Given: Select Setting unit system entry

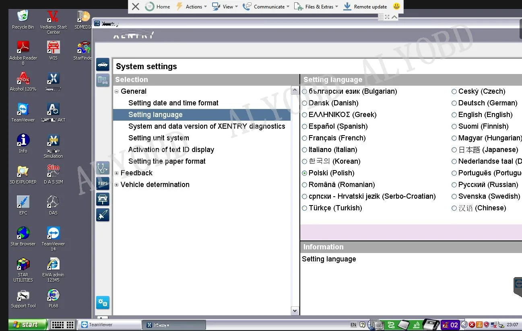Looking at the screenshot, I should (x=159, y=138).
